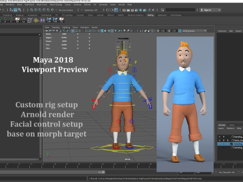Toggle resolution gate in viewport toolbar
Screen dimensions: 243x182
click(x=79, y=31)
